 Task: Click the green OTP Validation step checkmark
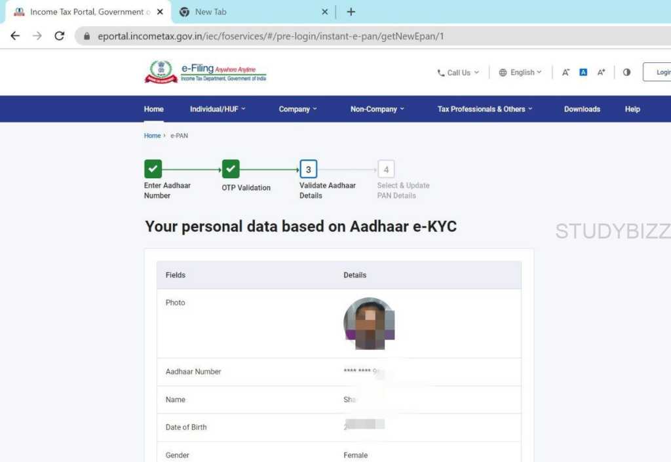click(x=231, y=169)
